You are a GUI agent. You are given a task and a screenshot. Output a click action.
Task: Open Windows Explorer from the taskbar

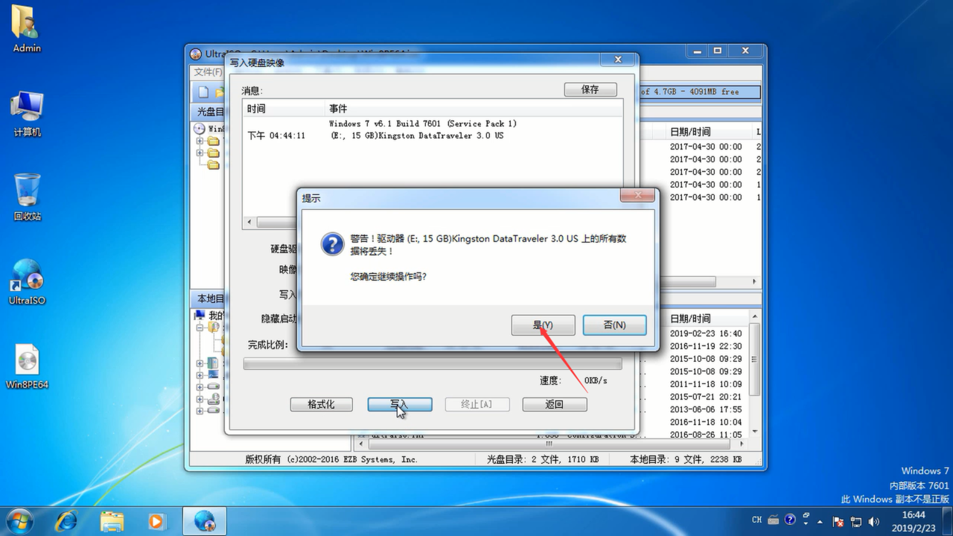[x=112, y=520]
